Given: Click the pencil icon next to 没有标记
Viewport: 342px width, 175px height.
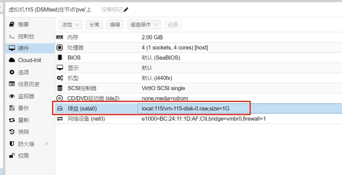Looking at the screenshot, I should point(126,10).
